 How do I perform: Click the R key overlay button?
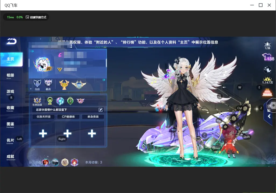12,98
